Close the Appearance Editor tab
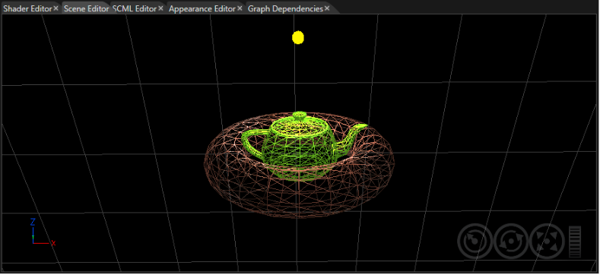 pos(240,8)
